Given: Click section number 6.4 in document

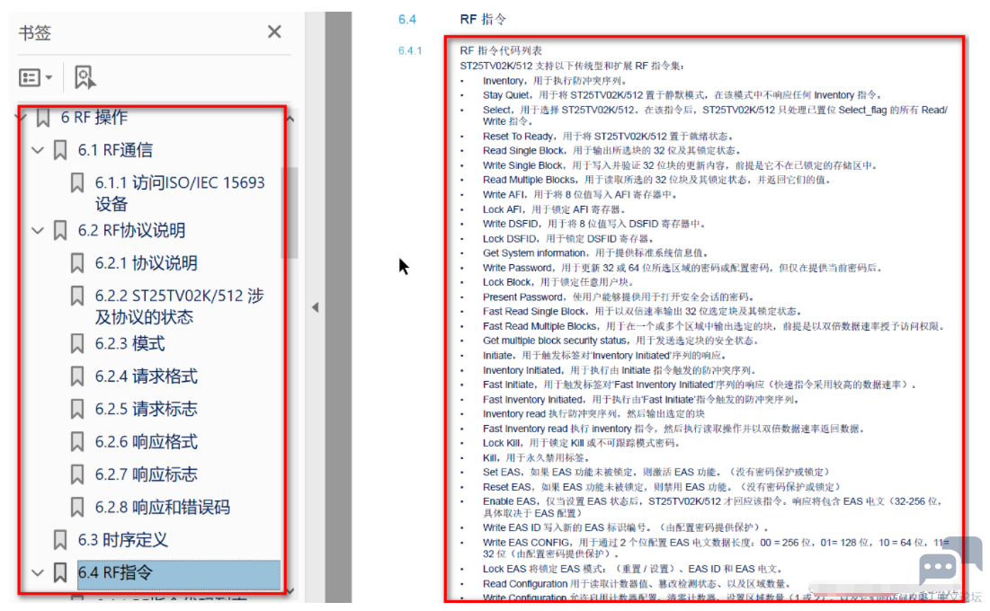Looking at the screenshot, I should tap(407, 20).
